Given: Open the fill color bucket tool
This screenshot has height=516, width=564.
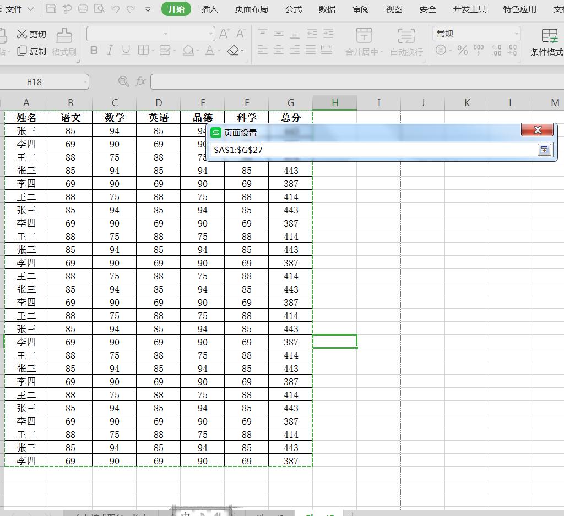Looking at the screenshot, I should (188, 51).
